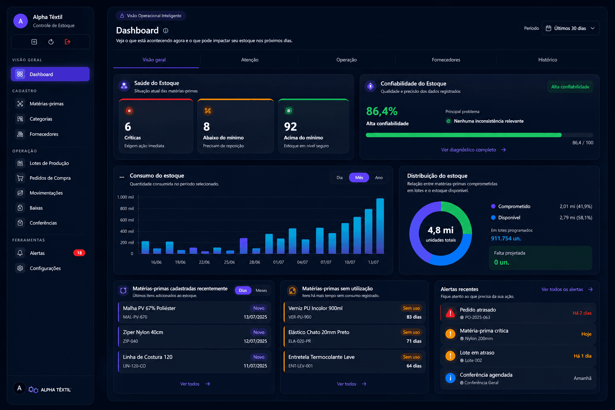
Task: Click the refresh icon under Alpha Têxtil
Action: 51,42
